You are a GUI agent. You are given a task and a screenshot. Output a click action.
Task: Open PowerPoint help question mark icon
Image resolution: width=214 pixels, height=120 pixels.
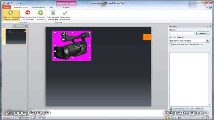click(x=211, y=7)
